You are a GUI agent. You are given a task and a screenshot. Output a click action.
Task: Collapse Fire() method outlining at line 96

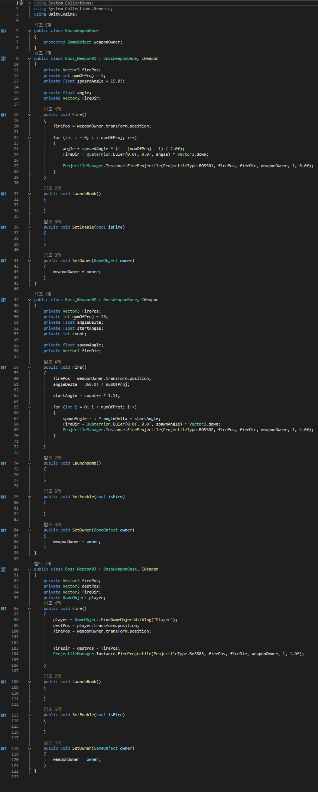tap(29, 609)
